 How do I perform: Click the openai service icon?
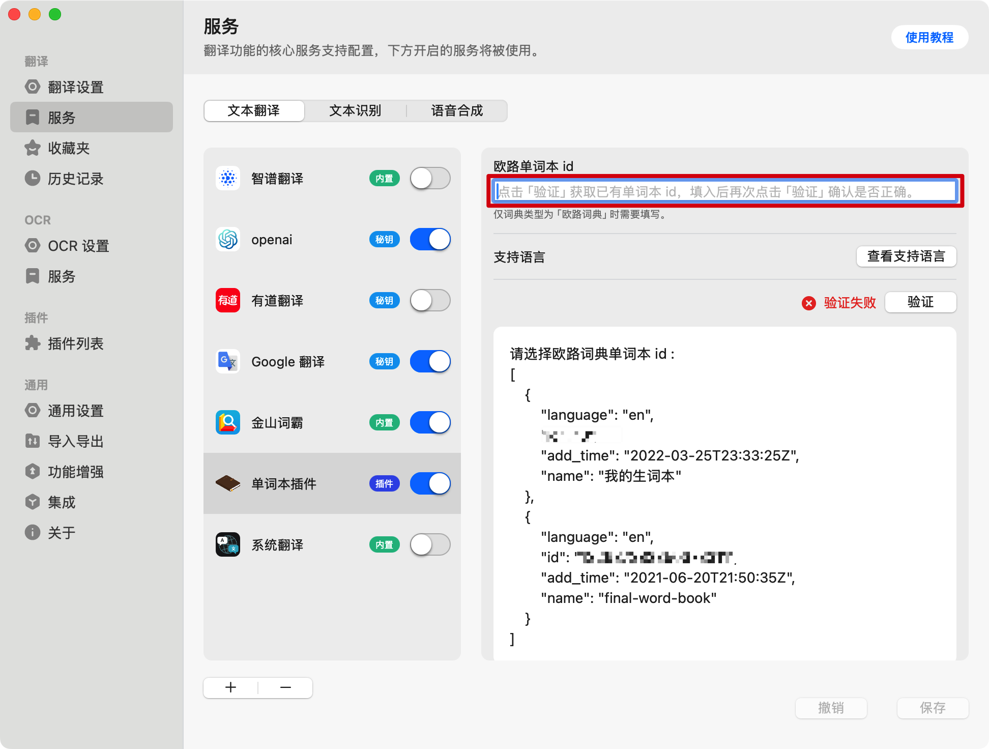[x=227, y=239]
